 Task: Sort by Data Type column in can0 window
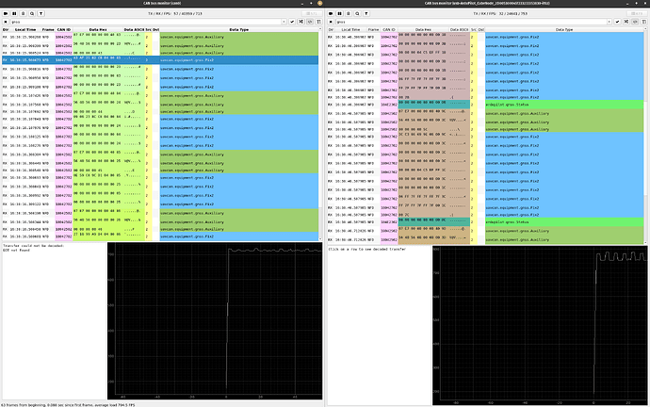tap(238, 30)
